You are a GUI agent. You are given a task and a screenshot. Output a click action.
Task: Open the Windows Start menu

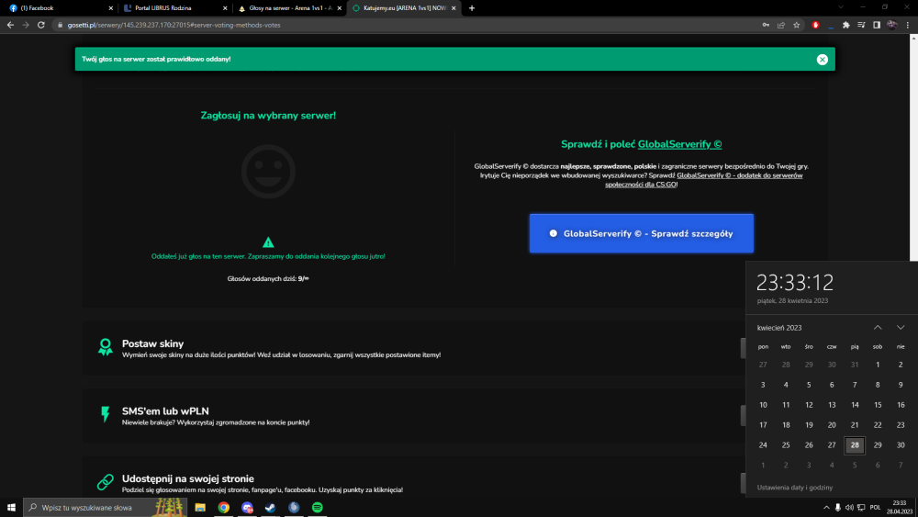coord(11,508)
